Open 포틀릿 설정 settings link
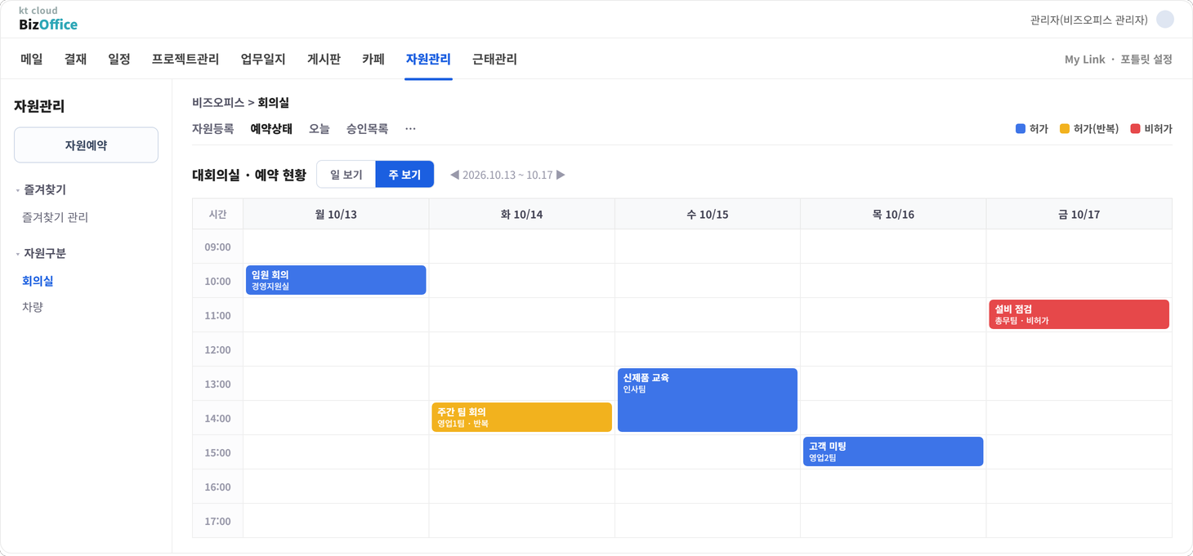The height and width of the screenshot is (556, 1193). (1146, 60)
